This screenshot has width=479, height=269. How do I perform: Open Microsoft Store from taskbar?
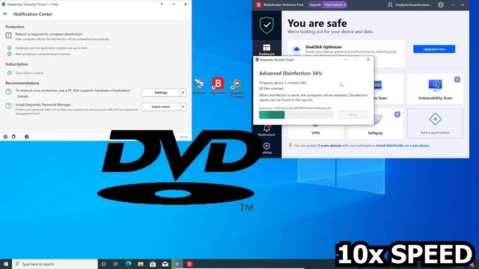click(153, 264)
